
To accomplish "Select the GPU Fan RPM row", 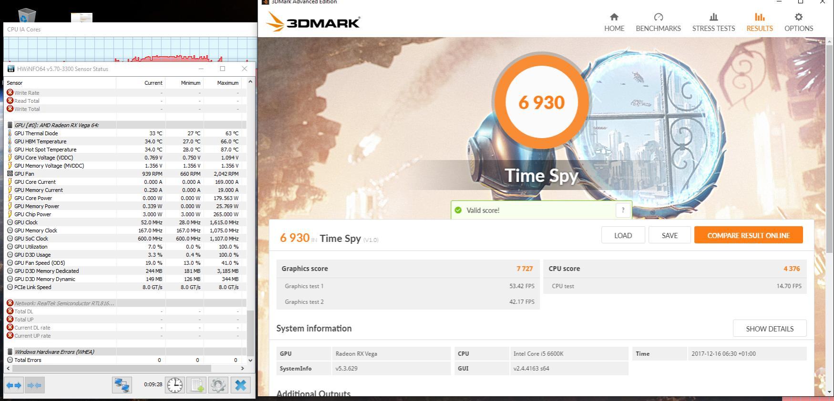I will pos(125,174).
